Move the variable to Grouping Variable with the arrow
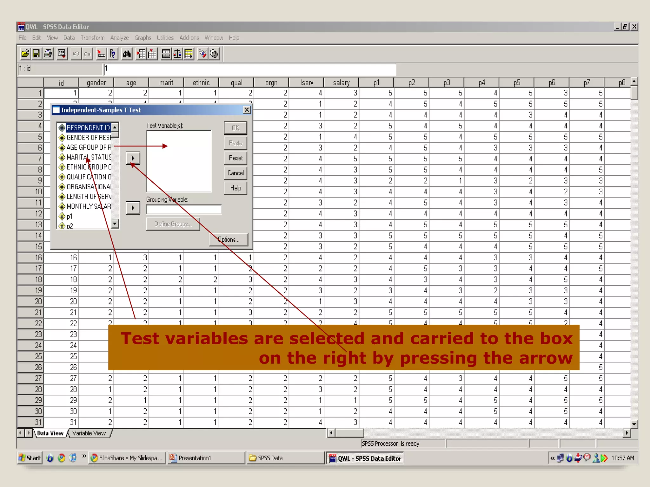The image size is (650, 487). [133, 208]
